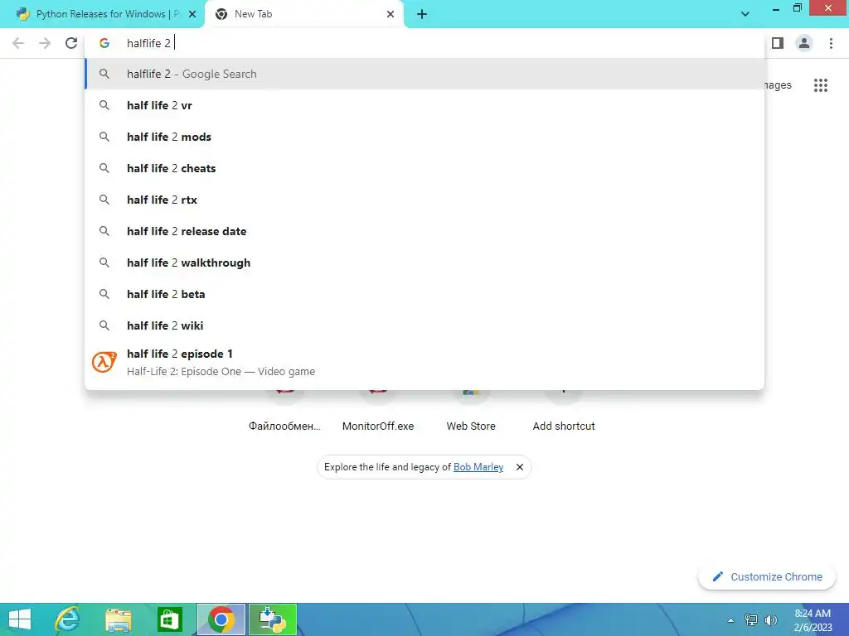
Task: Click the Half-Life lambda logo icon
Action: 104,362
